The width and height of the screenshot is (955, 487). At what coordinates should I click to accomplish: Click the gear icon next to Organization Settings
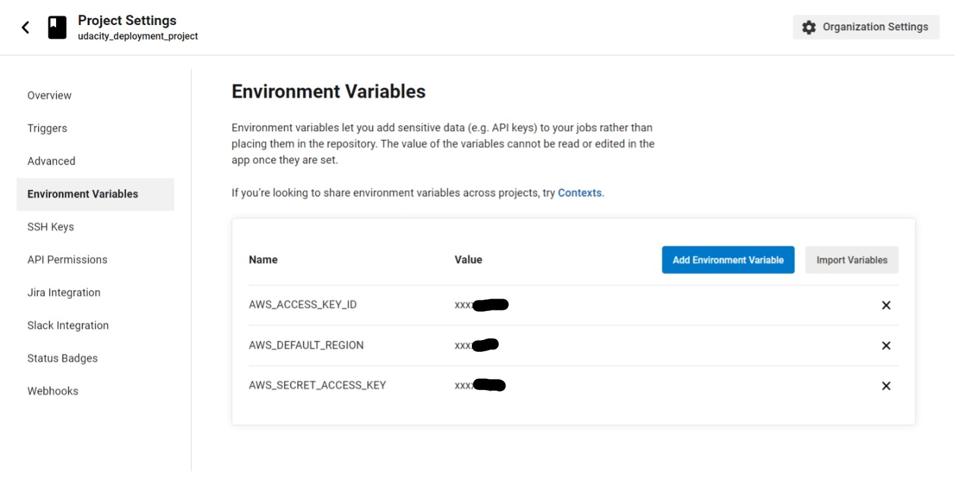809,26
